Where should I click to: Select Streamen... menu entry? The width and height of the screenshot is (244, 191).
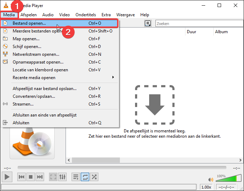tap(60, 104)
